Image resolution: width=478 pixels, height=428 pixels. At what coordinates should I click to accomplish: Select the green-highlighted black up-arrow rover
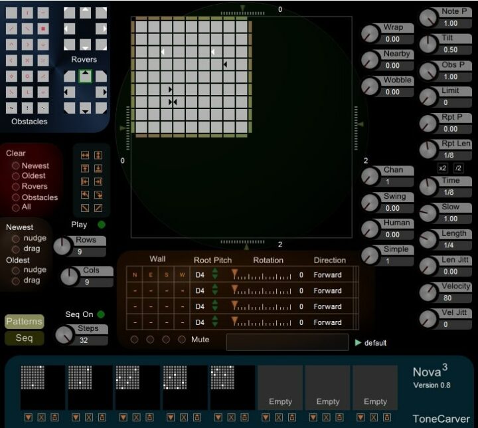[85, 77]
